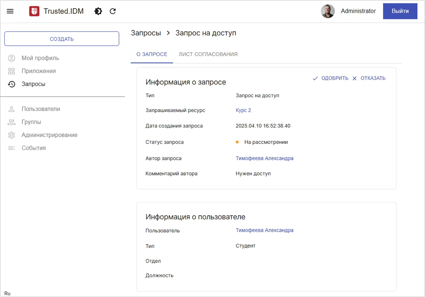Open Запросы from the breadcrumb

146,33
